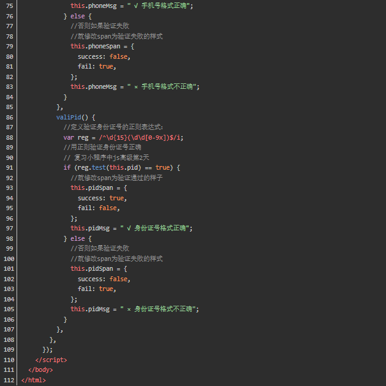Click the closing </body> tag
The image size is (386, 386).
[x=40, y=369]
